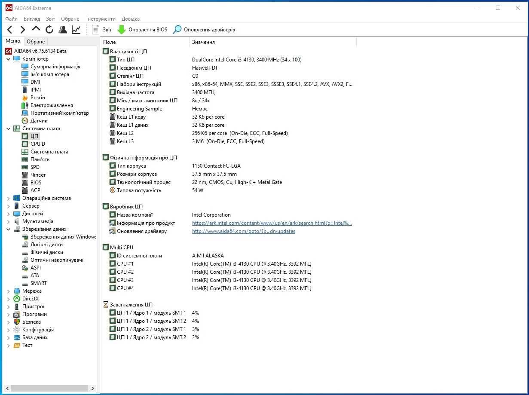The image size is (529, 395).
Task: Go forward with the right arrow toolbar icon
Action: (23, 30)
